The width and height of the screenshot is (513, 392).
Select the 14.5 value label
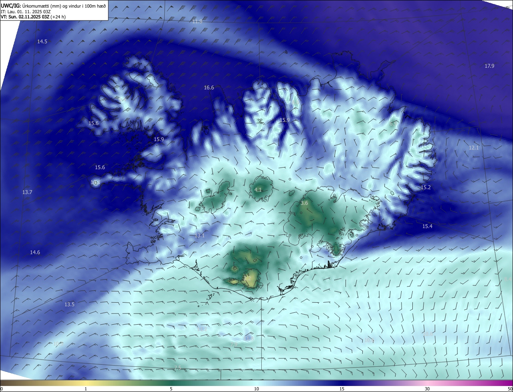tap(42, 42)
